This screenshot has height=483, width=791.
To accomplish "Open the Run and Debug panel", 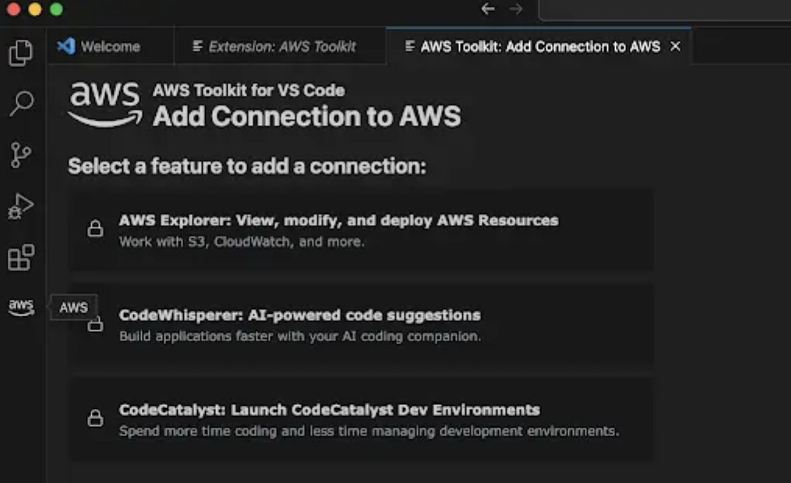I will click(22, 206).
